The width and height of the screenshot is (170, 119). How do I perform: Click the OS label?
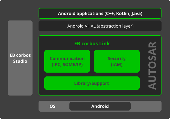[52, 106]
